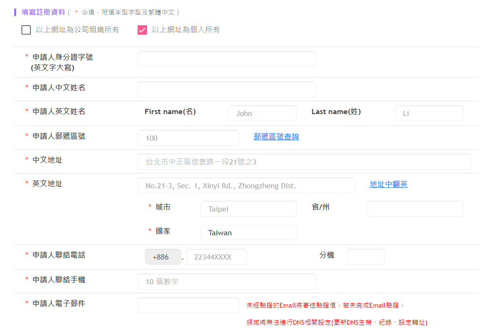Viewport: 493px width, 329px height.
Task: Click the +886 country code box
Action: point(163,257)
